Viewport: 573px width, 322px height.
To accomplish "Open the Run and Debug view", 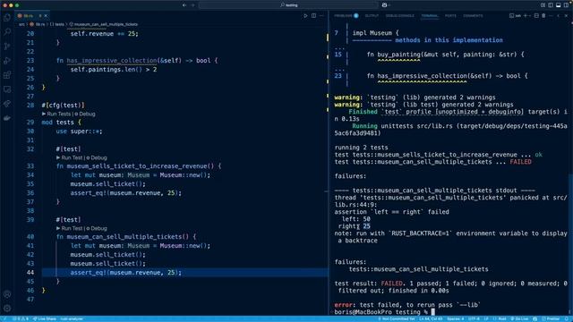I will point(7,61).
